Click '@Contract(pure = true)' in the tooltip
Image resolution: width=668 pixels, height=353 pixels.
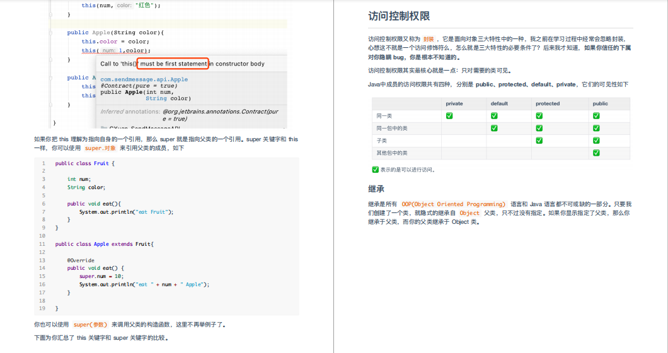[139, 86]
